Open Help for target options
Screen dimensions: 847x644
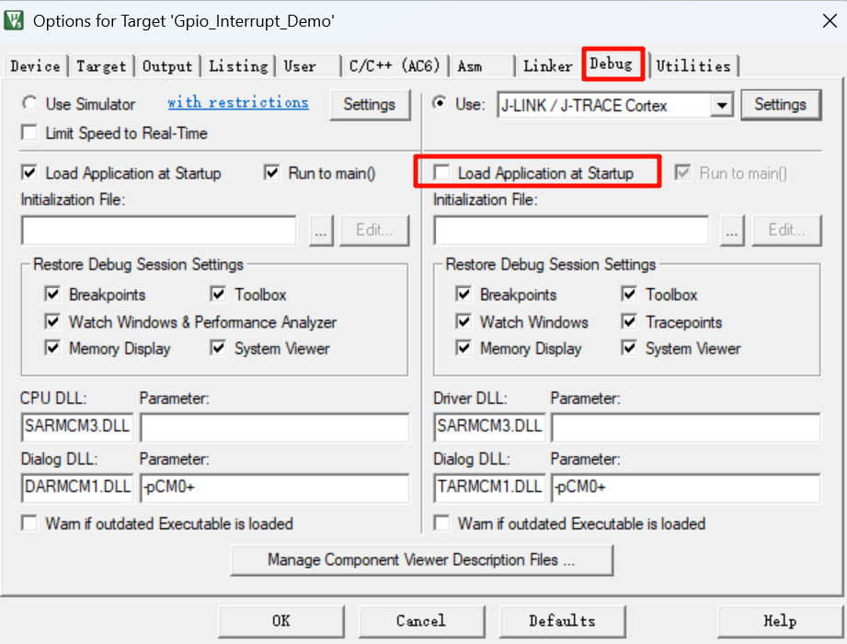pyautogui.click(x=780, y=621)
